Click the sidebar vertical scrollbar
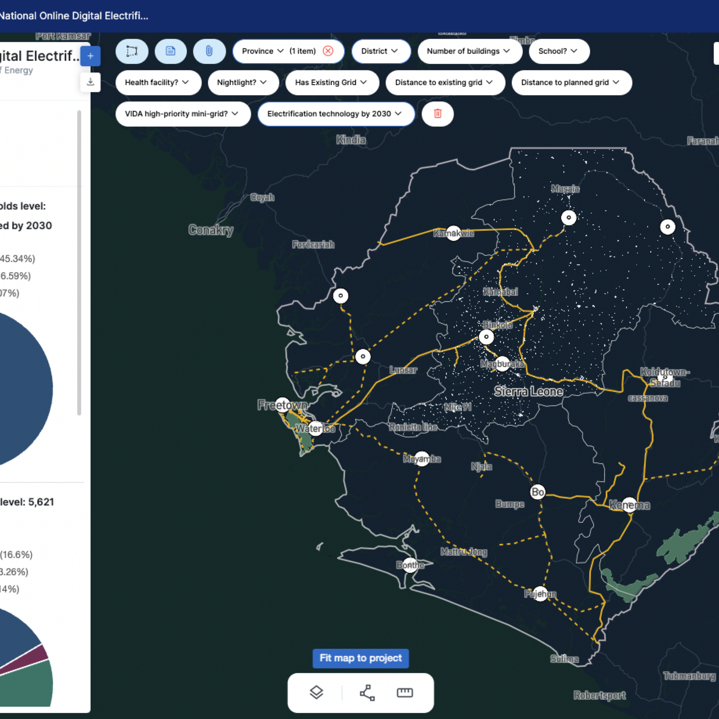 (x=79, y=262)
